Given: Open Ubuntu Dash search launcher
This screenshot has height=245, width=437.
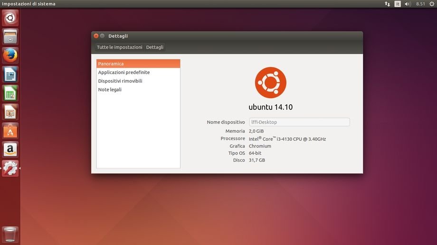Looking at the screenshot, I should [x=10, y=18].
